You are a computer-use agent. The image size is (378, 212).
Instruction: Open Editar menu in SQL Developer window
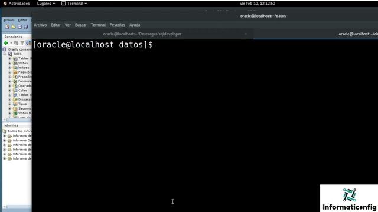(22, 20)
